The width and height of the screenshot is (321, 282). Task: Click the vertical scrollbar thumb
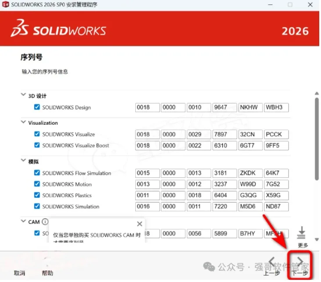tap(317, 139)
